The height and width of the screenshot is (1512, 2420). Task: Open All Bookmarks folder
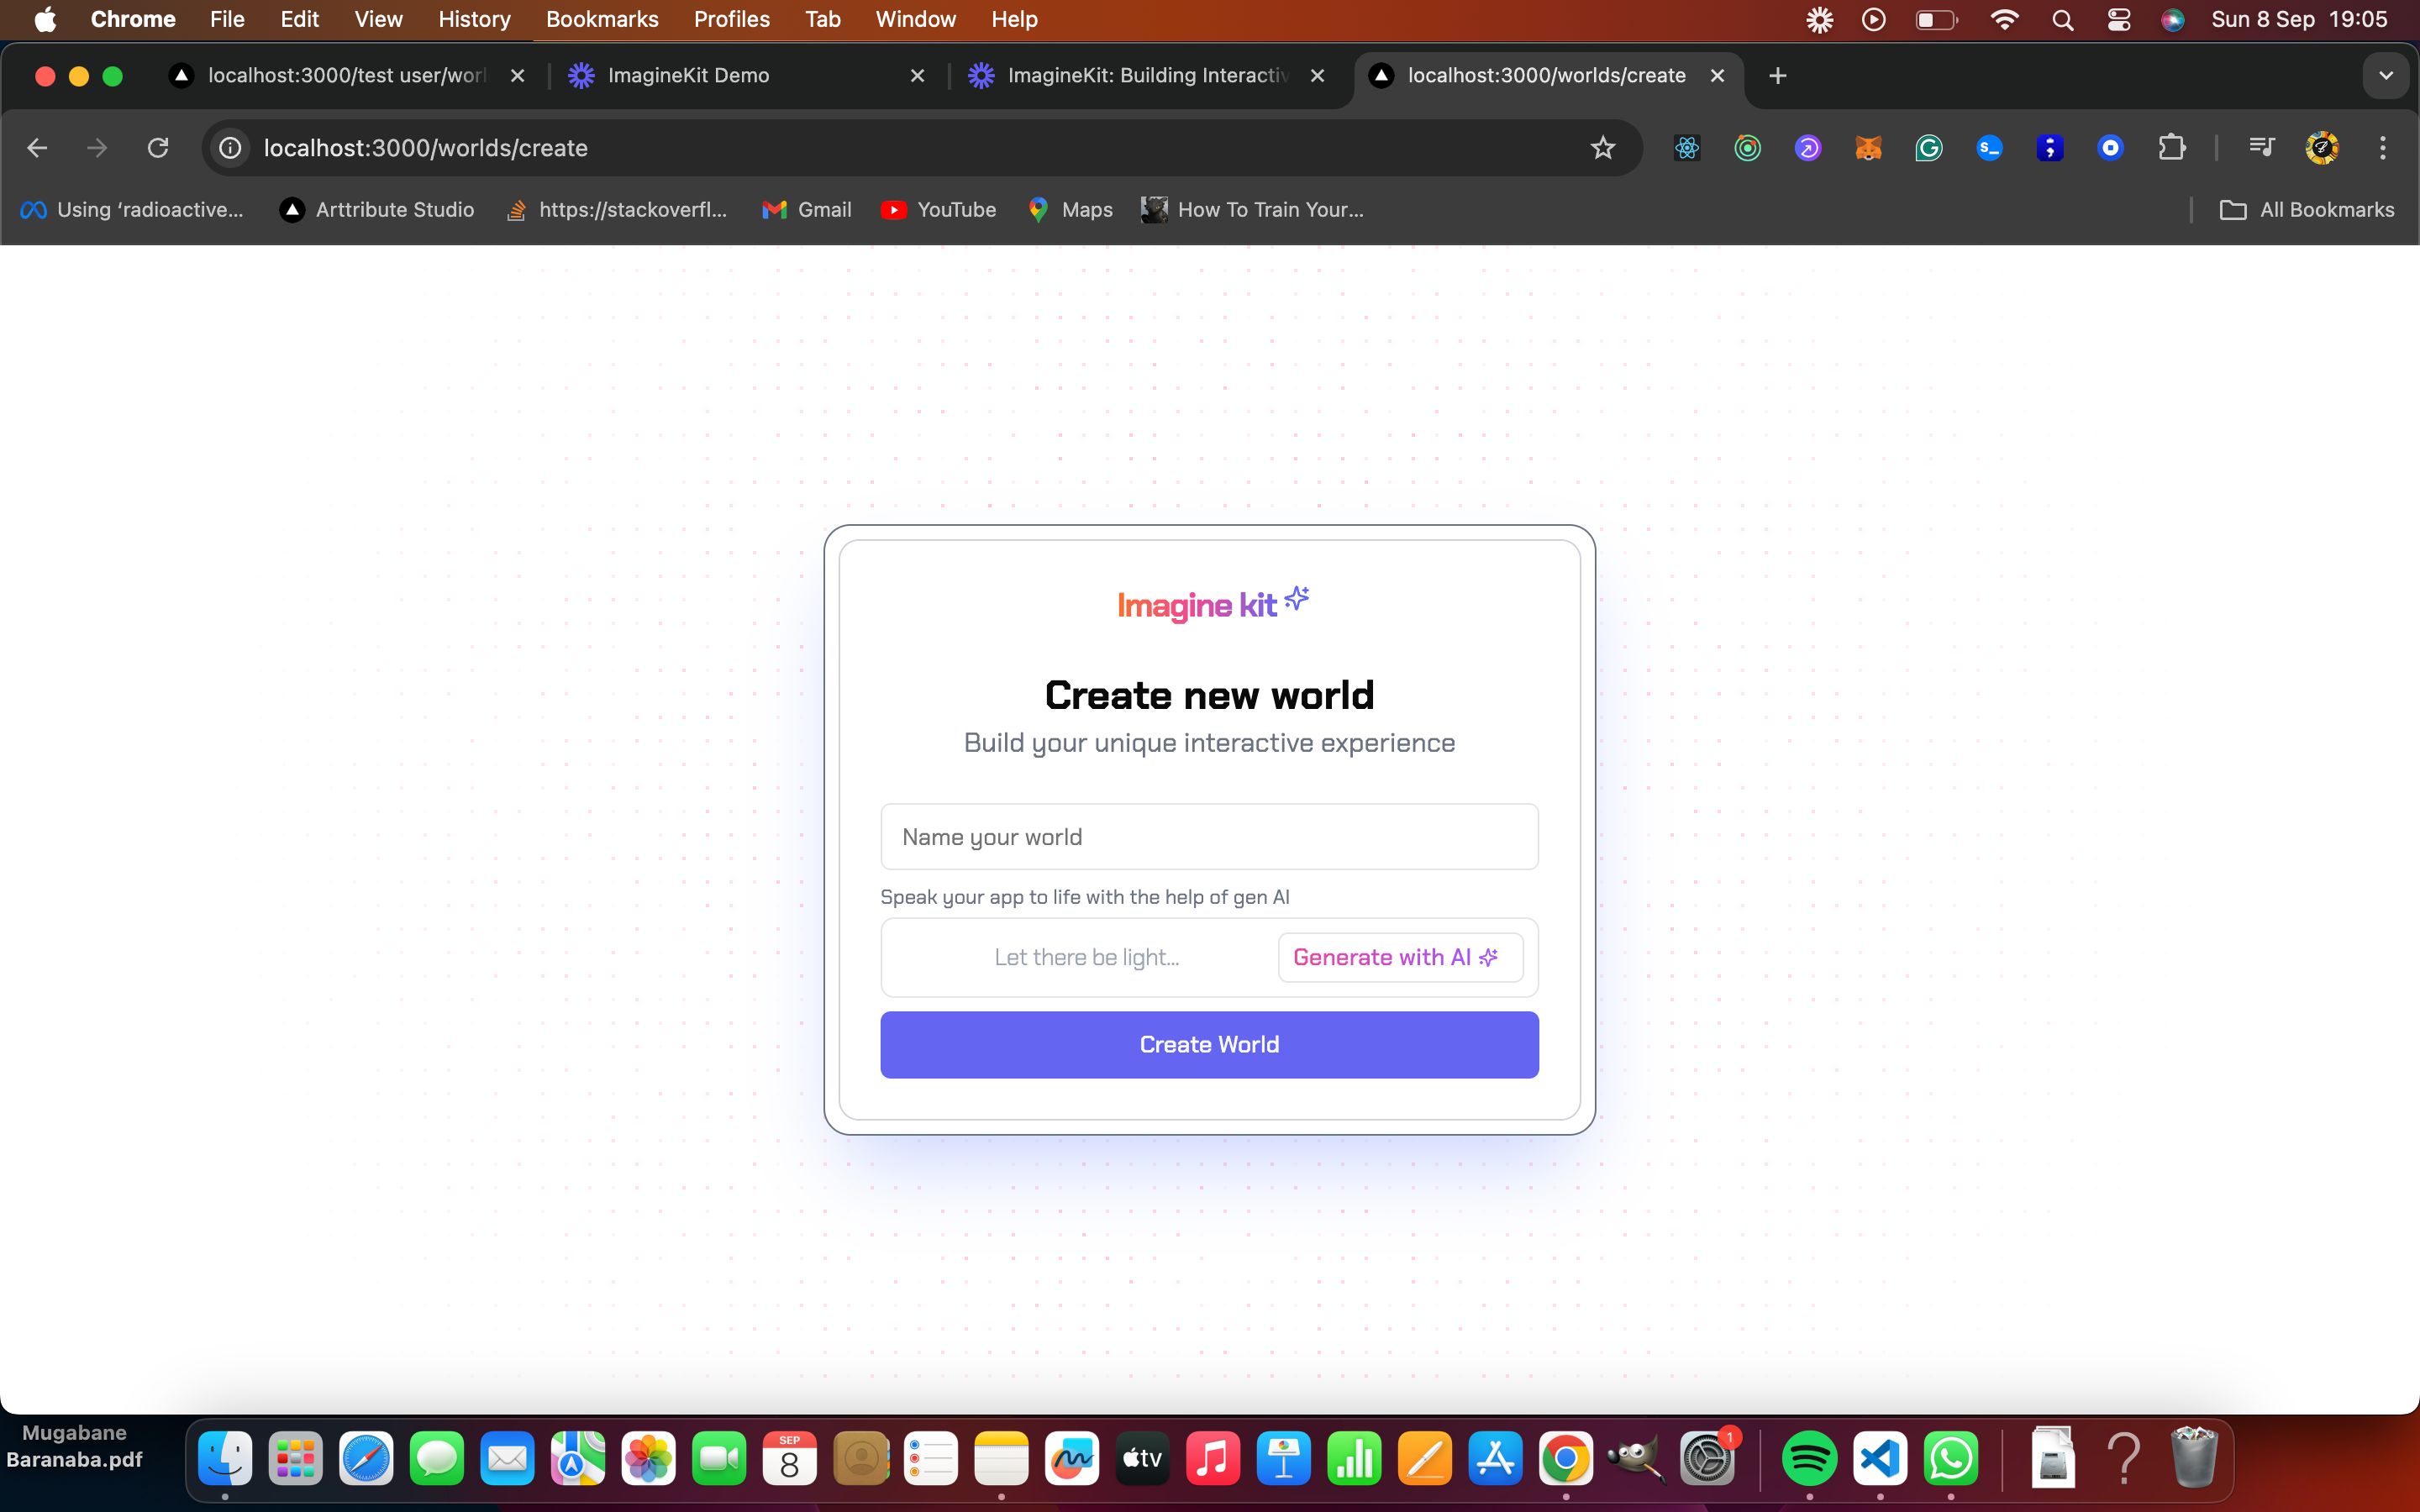[2306, 209]
